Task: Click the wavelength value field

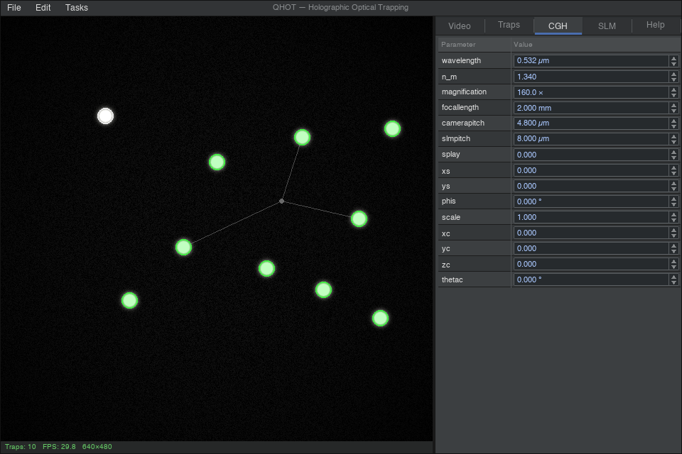Action: pyautogui.click(x=591, y=61)
